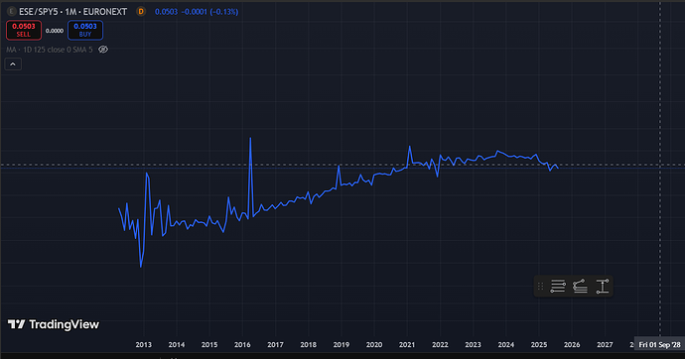This screenshot has width=685, height=359.
Task: Click the round E symbol logo
Action: pos(12,11)
